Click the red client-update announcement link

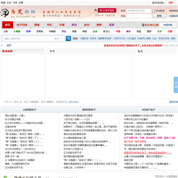[x=133, y=45]
